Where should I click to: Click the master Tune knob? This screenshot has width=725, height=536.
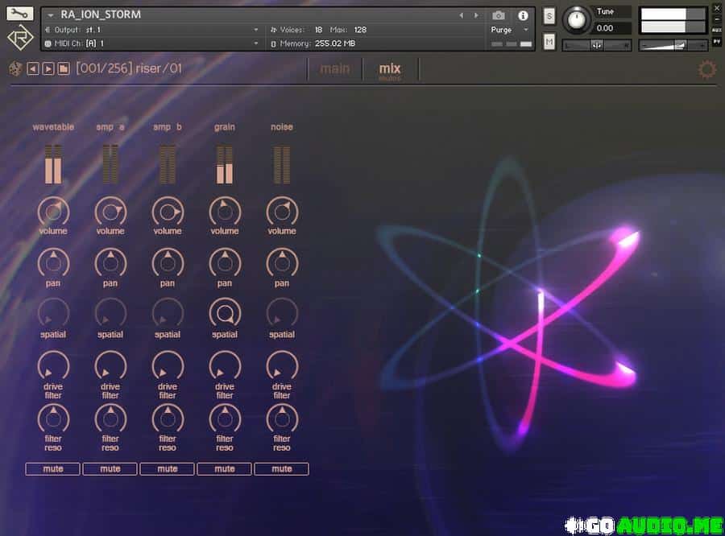(576, 20)
